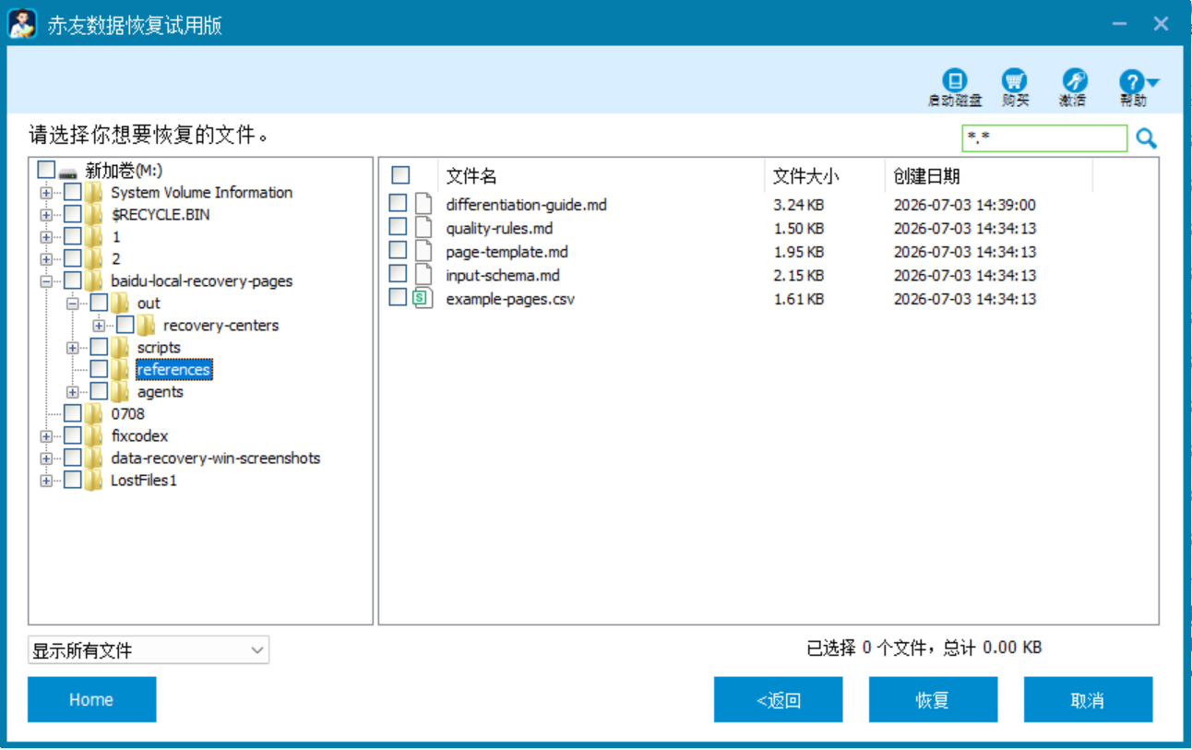
Task: Click the 恢复 recover button
Action: coord(933,700)
